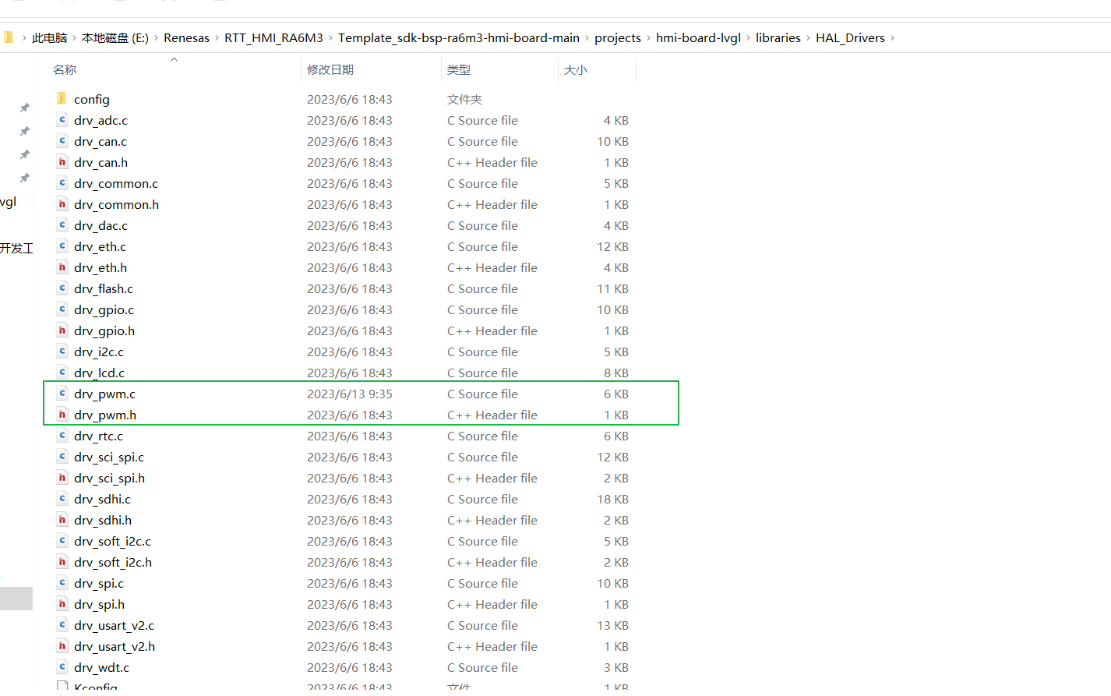Expand the chevron after Template_sdk-bsp-ra6m3-hmi-board-main
This screenshot has width=1111, height=696.
click(x=587, y=38)
